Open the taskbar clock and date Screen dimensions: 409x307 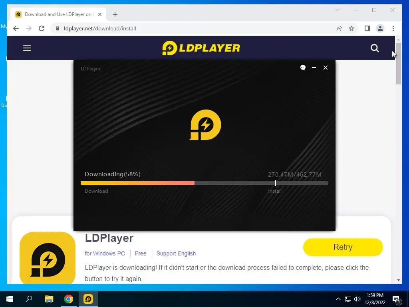375,299
